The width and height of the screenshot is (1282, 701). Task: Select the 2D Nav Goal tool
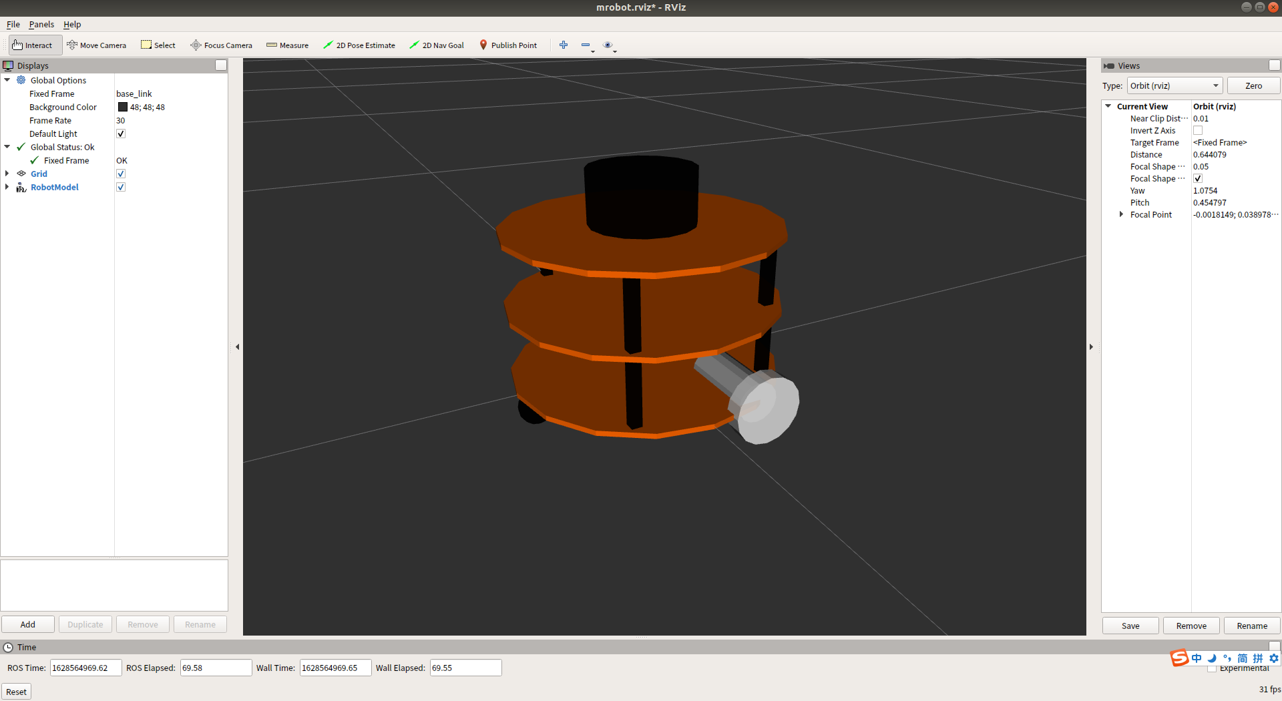click(437, 45)
